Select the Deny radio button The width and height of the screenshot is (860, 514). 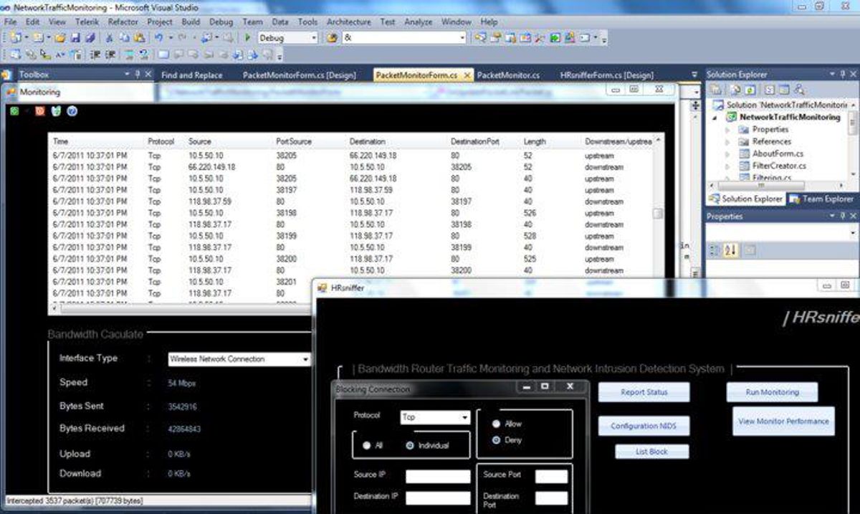(497, 440)
